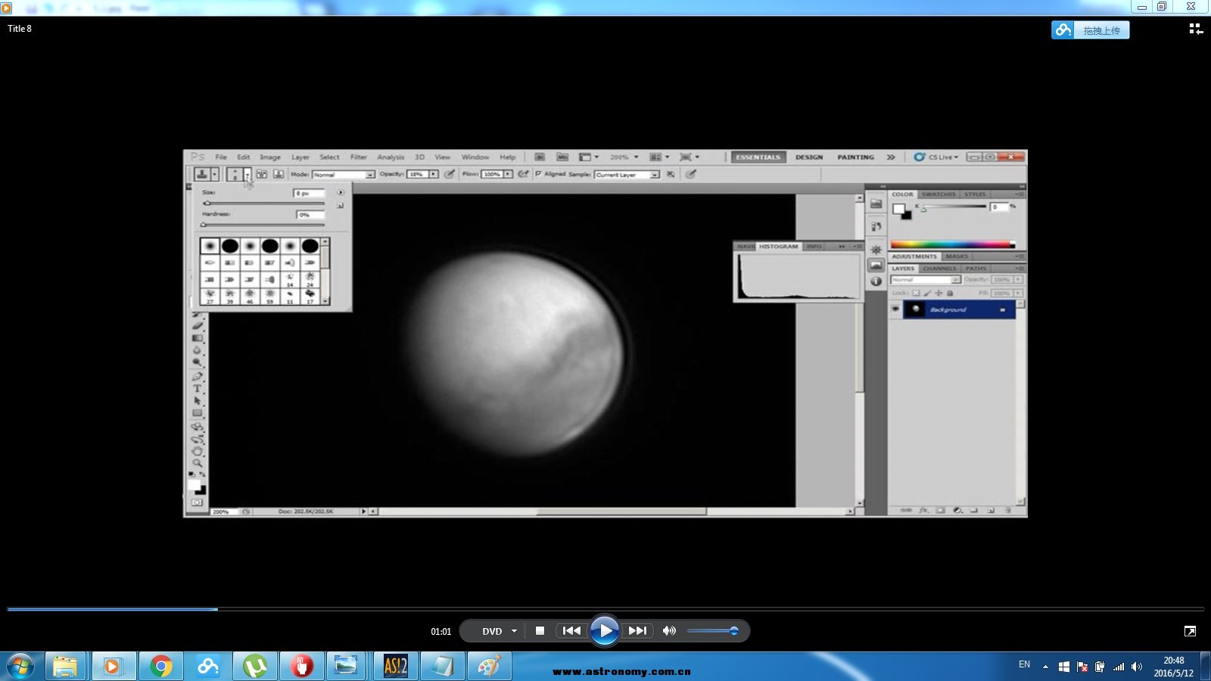Toggle the Brush panel icon in options bar
The height and width of the screenshot is (681, 1211).
coord(262,174)
